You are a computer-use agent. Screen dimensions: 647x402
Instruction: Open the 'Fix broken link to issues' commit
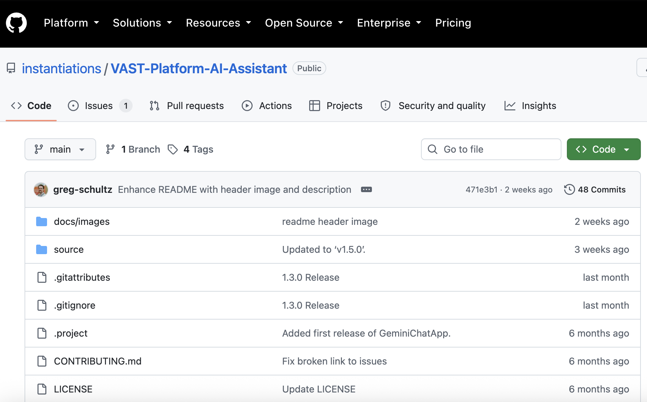pos(334,361)
